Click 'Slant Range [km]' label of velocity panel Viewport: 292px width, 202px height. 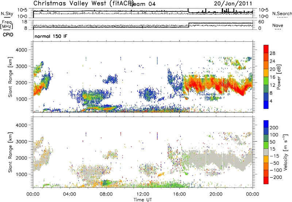[x=11, y=152]
